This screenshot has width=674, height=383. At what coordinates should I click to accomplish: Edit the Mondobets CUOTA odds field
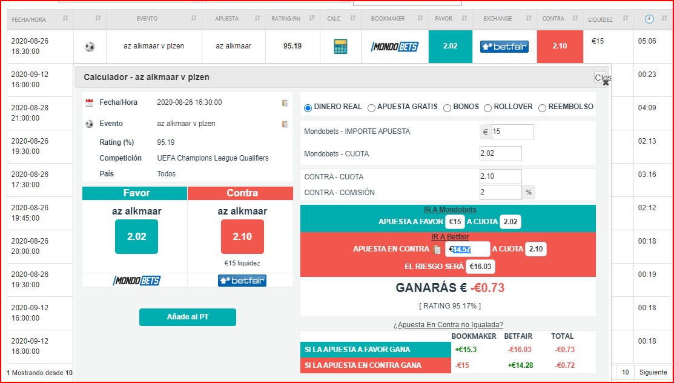click(x=500, y=154)
